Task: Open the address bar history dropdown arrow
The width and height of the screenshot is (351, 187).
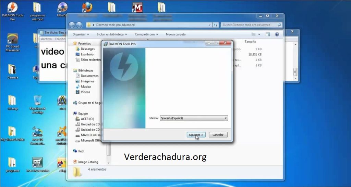Action: point(210,25)
